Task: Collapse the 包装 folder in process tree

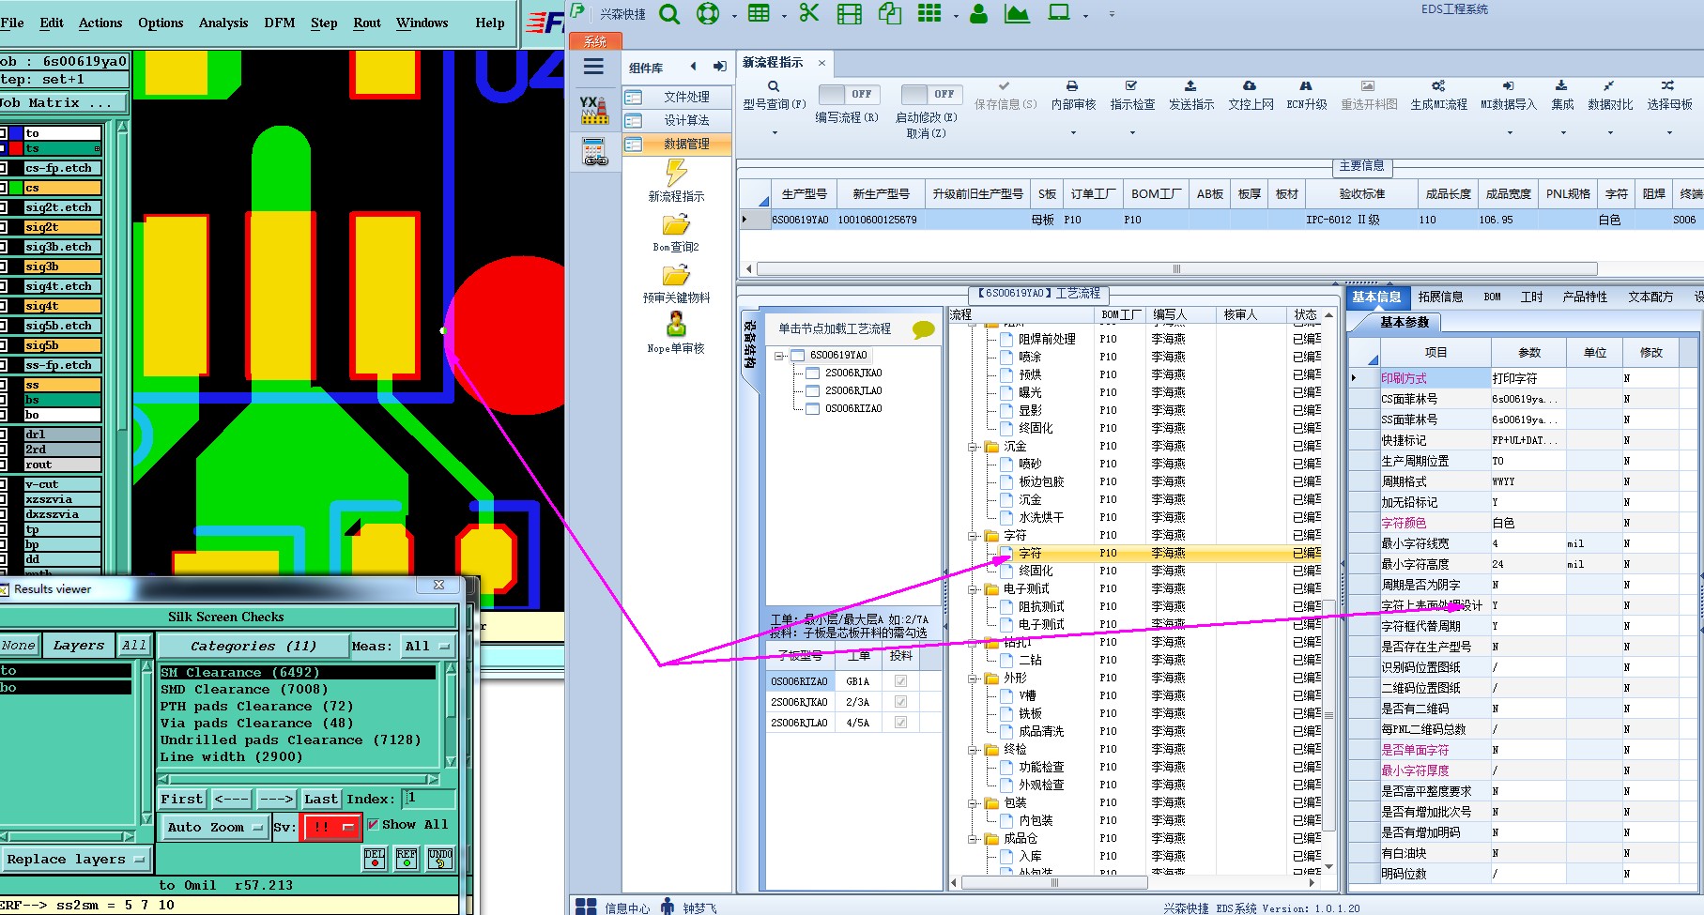Action: click(x=974, y=803)
